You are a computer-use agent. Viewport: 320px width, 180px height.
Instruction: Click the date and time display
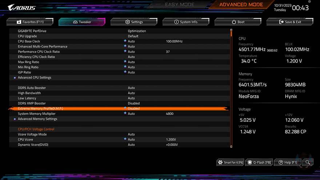click(x=291, y=8)
